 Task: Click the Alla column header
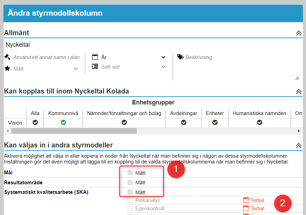(x=35, y=113)
